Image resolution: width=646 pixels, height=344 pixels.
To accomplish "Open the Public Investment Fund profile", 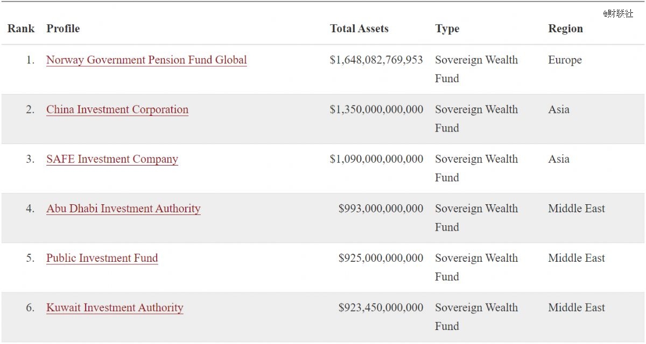I will [102, 258].
